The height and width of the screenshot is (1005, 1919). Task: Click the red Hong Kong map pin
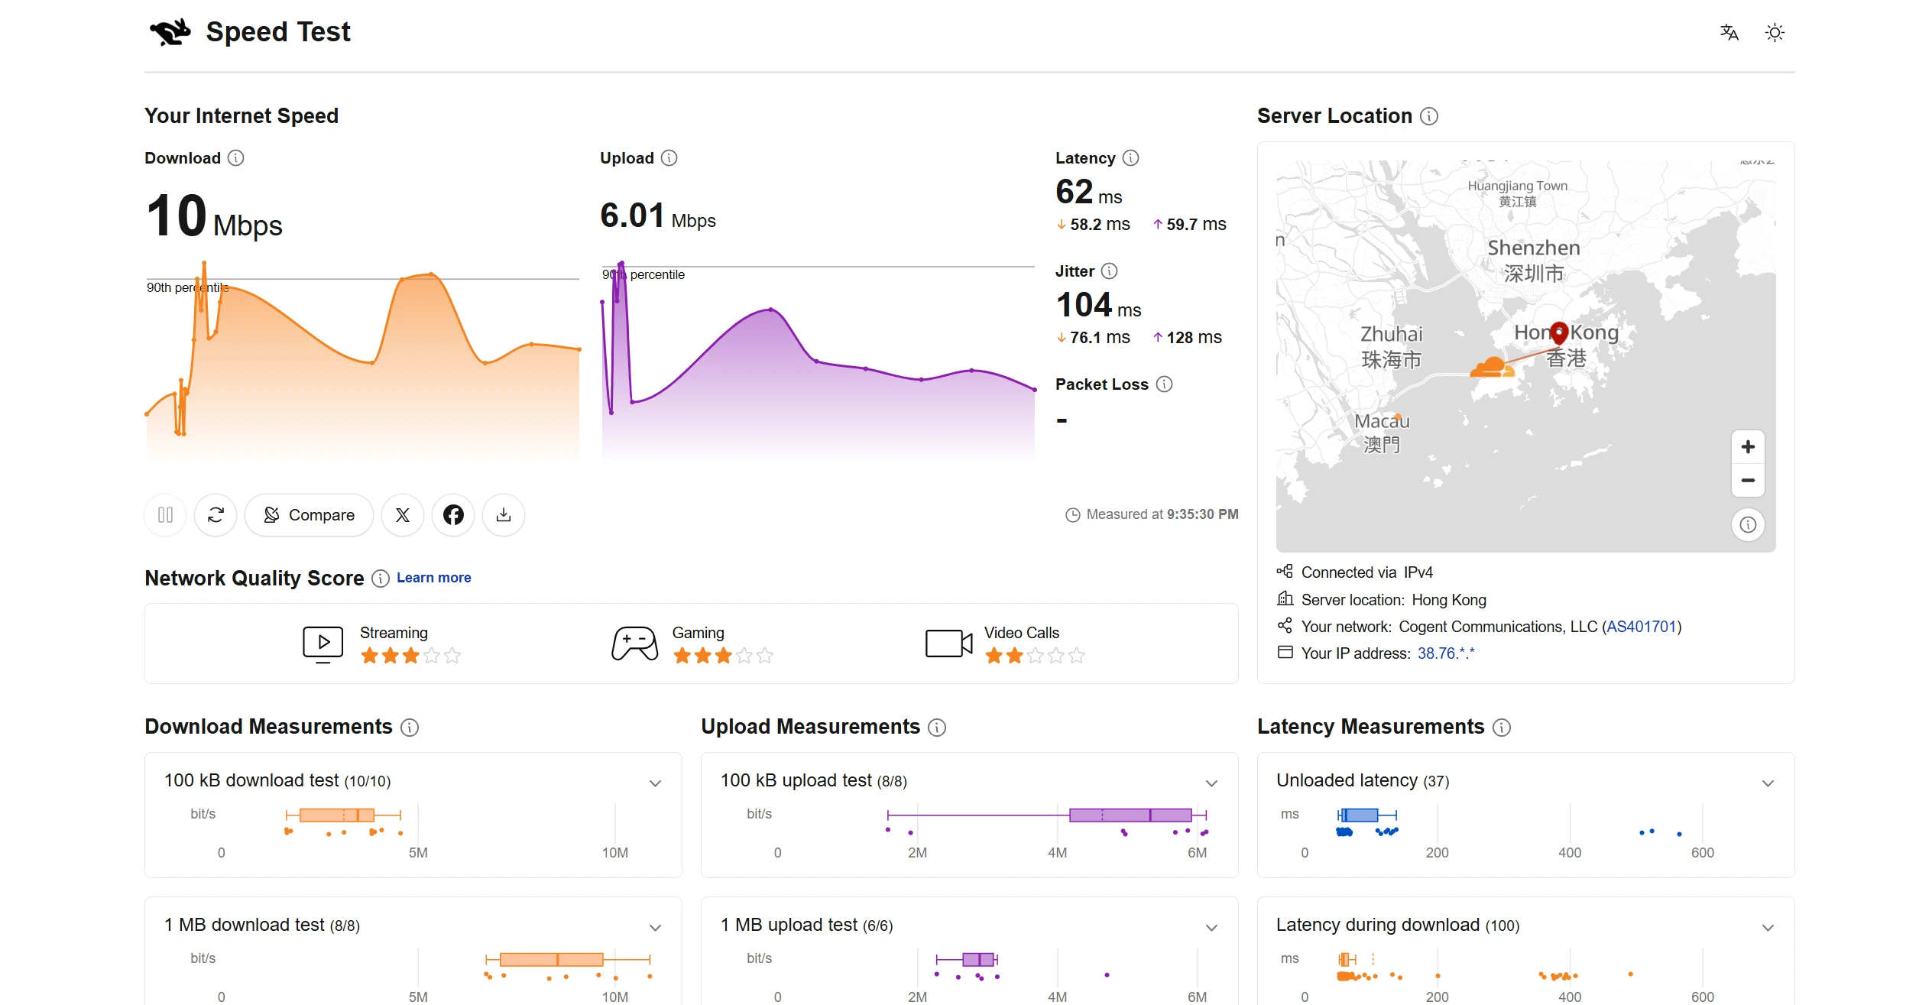click(x=1559, y=332)
